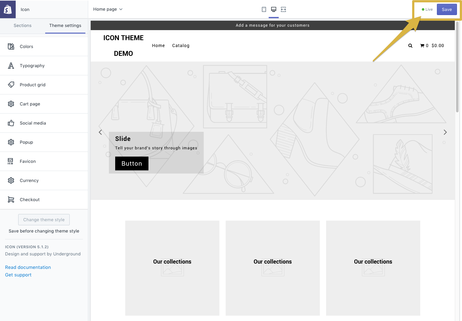This screenshot has height=321, width=462.
Task: Click the previous slide arrow
Action: [100, 132]
